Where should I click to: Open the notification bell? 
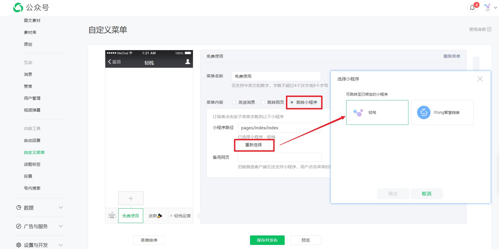pyautogui.click(x=472, y=8)
